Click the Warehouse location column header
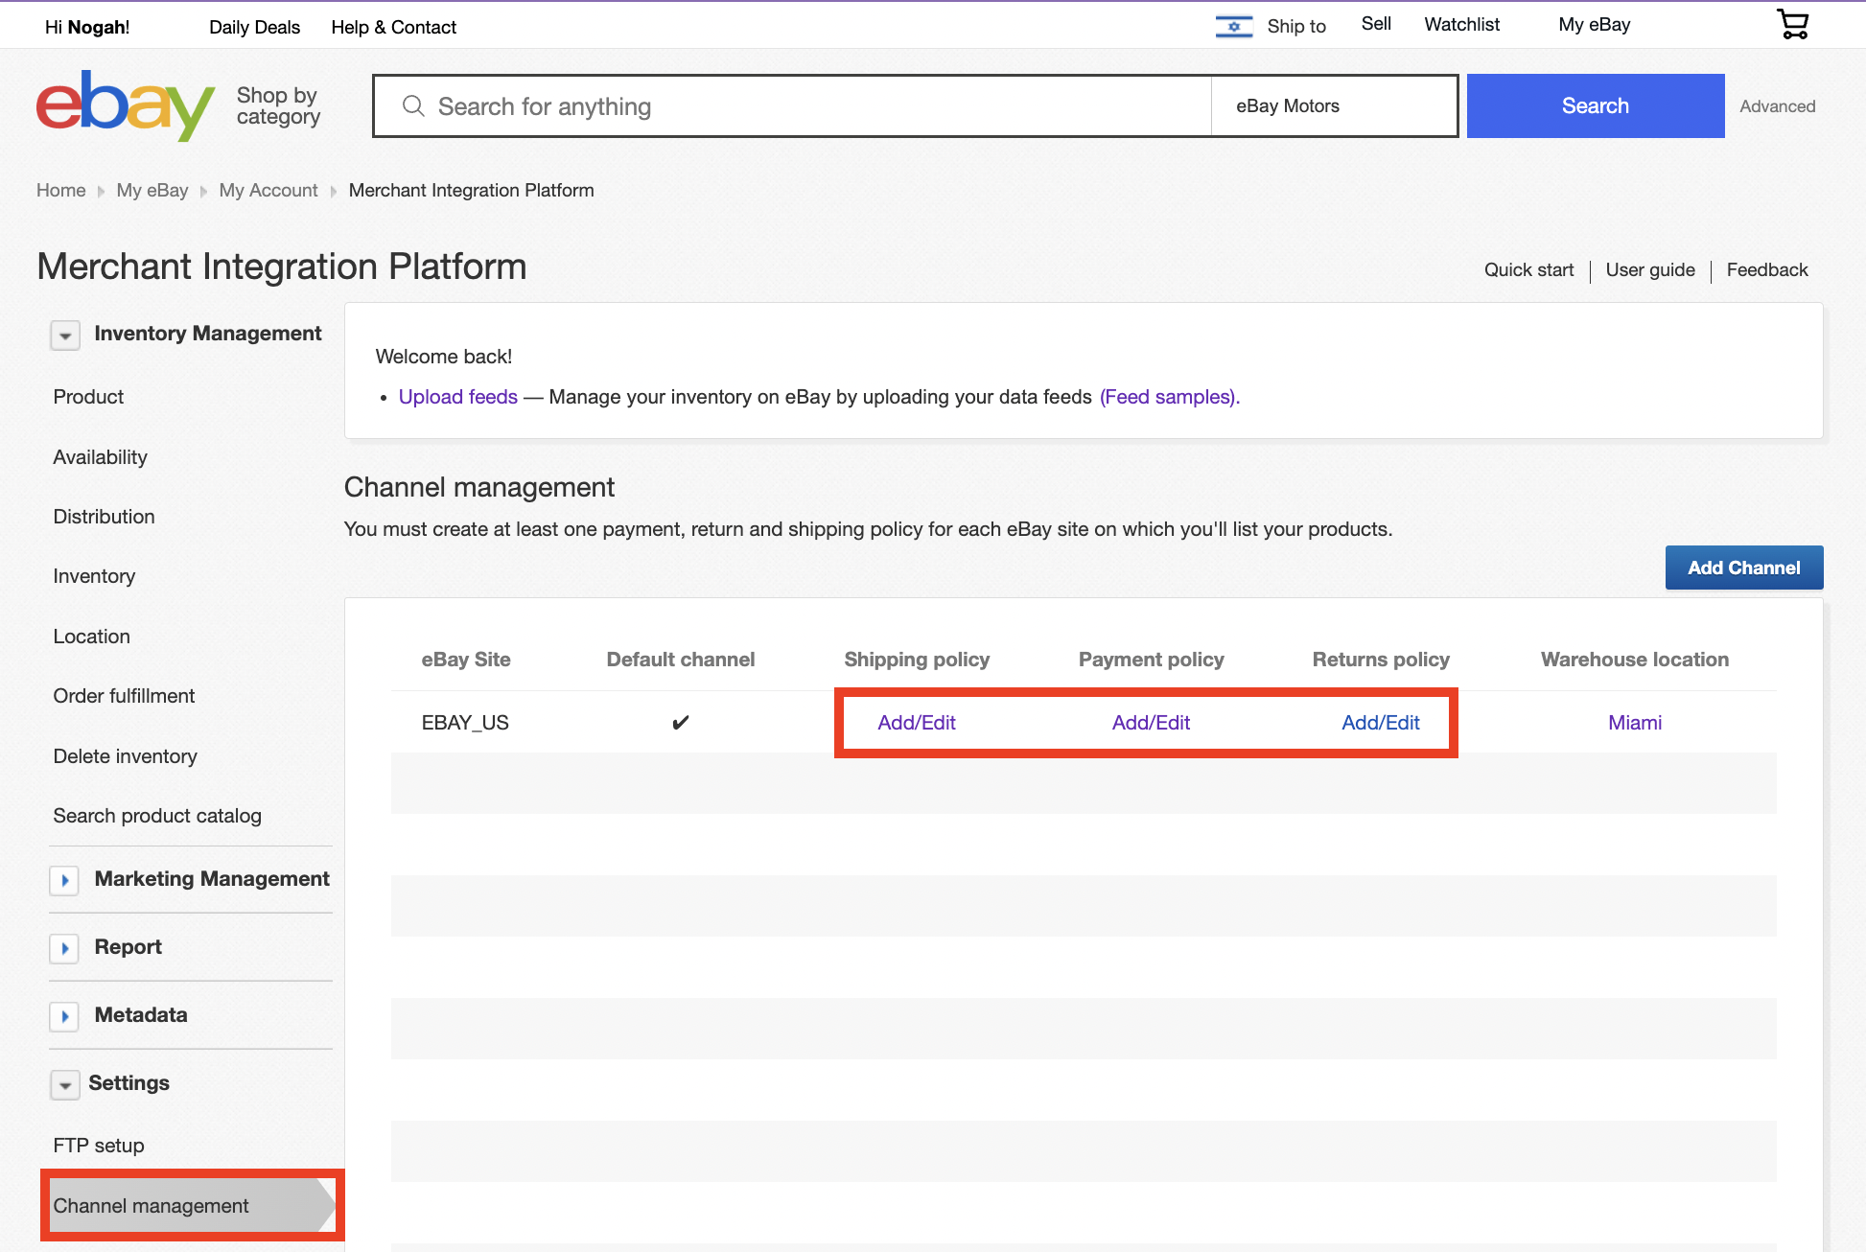Viewport: 1866px width, 1252px height. tap(1635, 660)
